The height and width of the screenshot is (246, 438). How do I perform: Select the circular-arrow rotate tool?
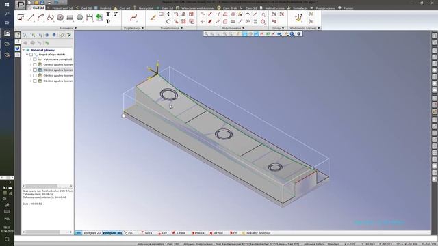pyautogui.click(x=168, y=21)
